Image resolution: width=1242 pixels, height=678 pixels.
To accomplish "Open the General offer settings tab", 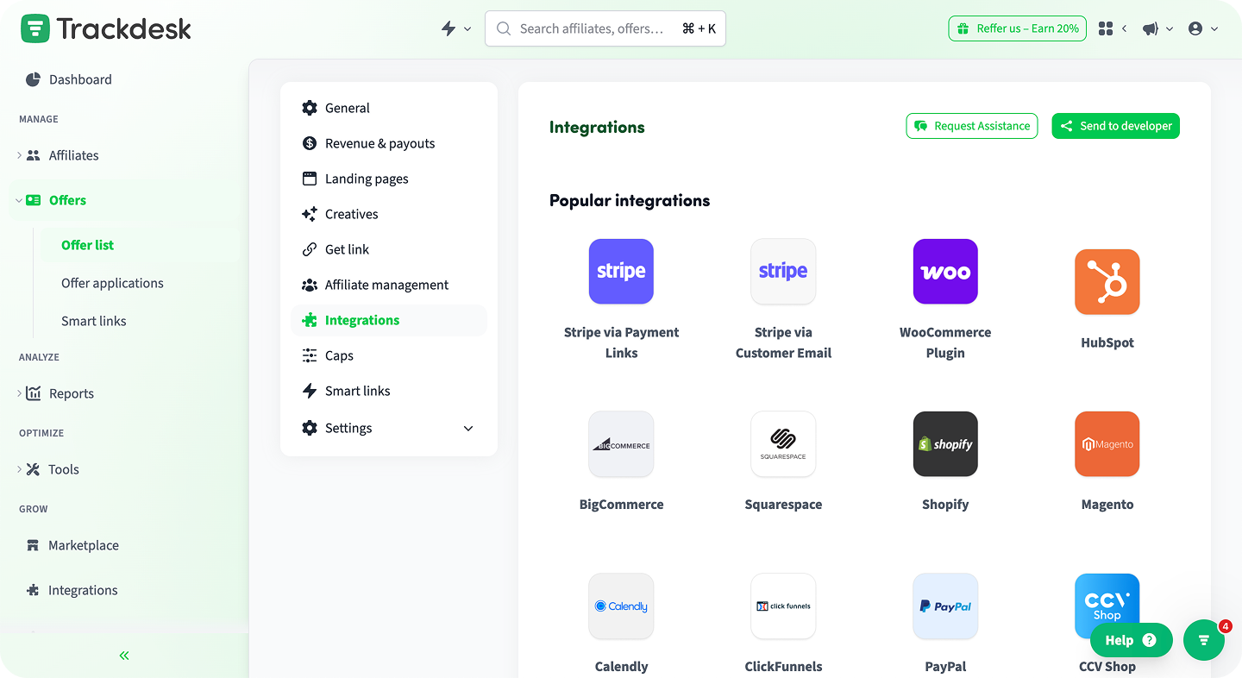I will (389, 108).
